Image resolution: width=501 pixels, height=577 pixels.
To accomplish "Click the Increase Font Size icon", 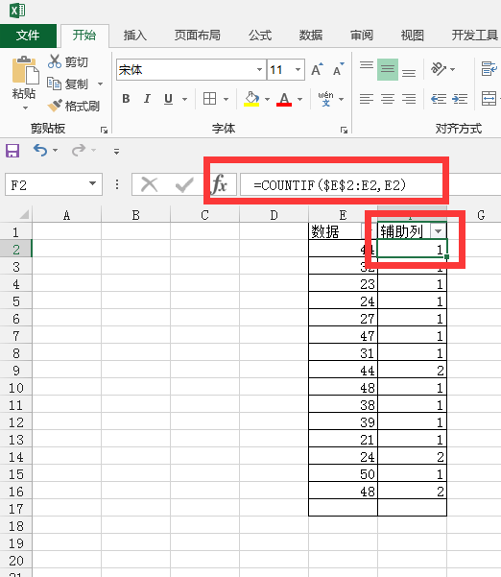I will pos(317,69).
